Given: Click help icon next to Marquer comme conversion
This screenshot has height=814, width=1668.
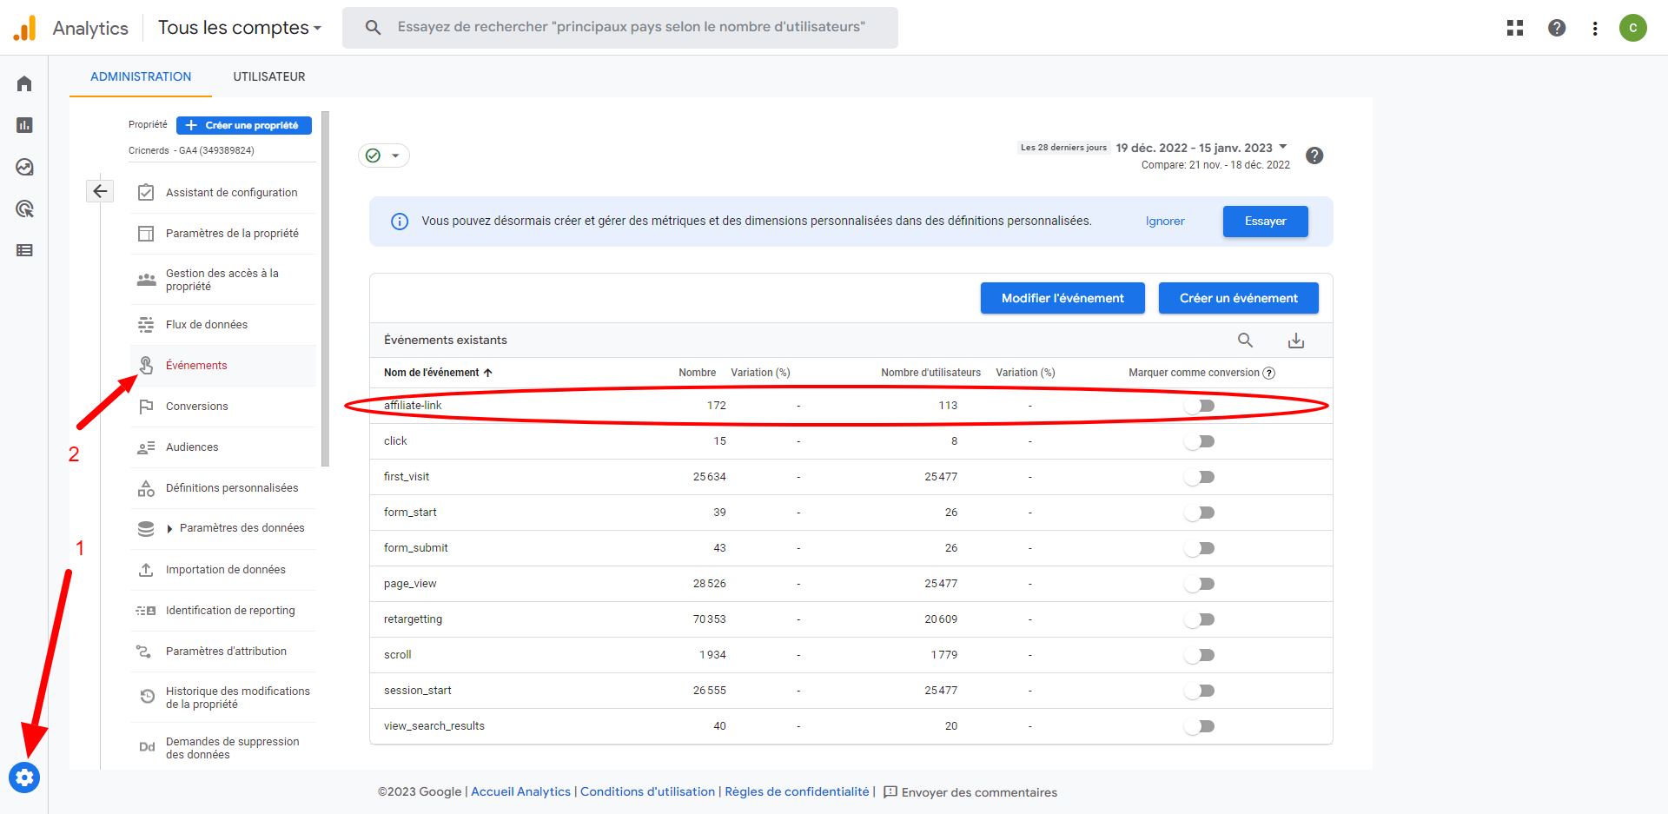Looking at the screenshot, I should [x=1268, y=373].
